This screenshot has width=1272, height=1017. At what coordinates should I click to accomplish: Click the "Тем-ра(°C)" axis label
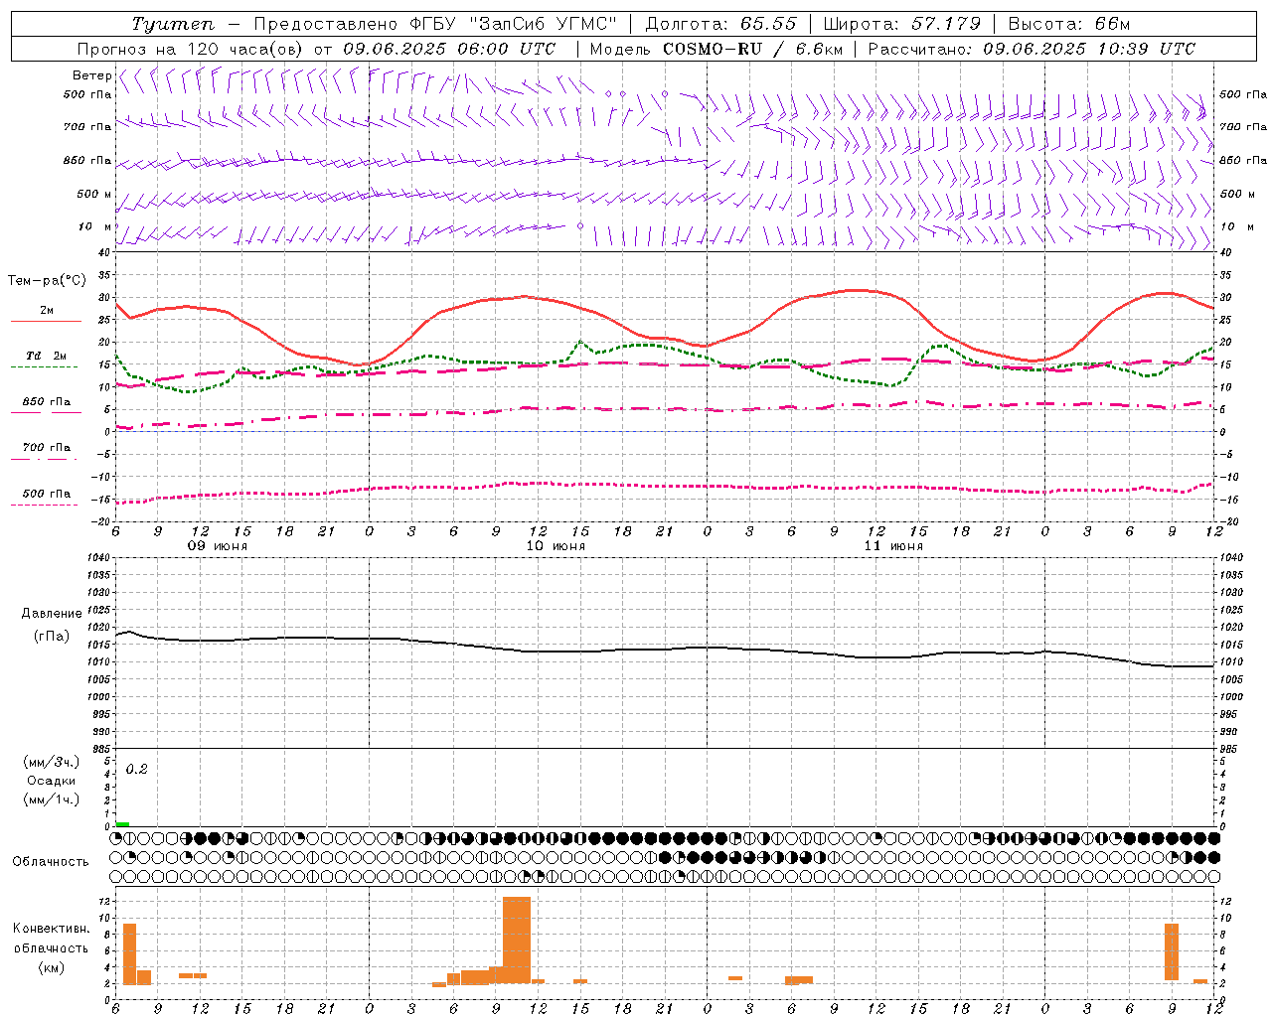point(47,281)
